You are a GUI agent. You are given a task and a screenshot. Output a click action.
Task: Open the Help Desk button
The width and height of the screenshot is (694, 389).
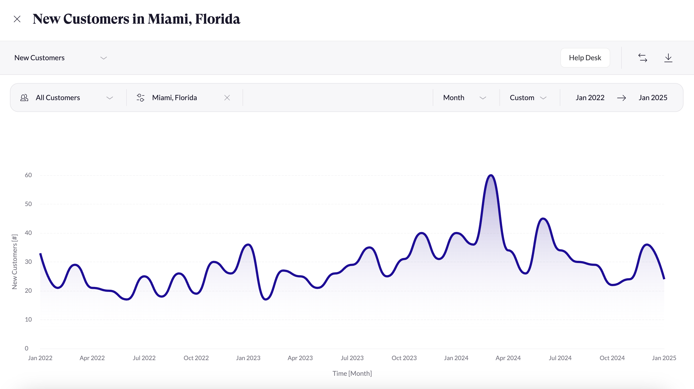tap(585, 58)
